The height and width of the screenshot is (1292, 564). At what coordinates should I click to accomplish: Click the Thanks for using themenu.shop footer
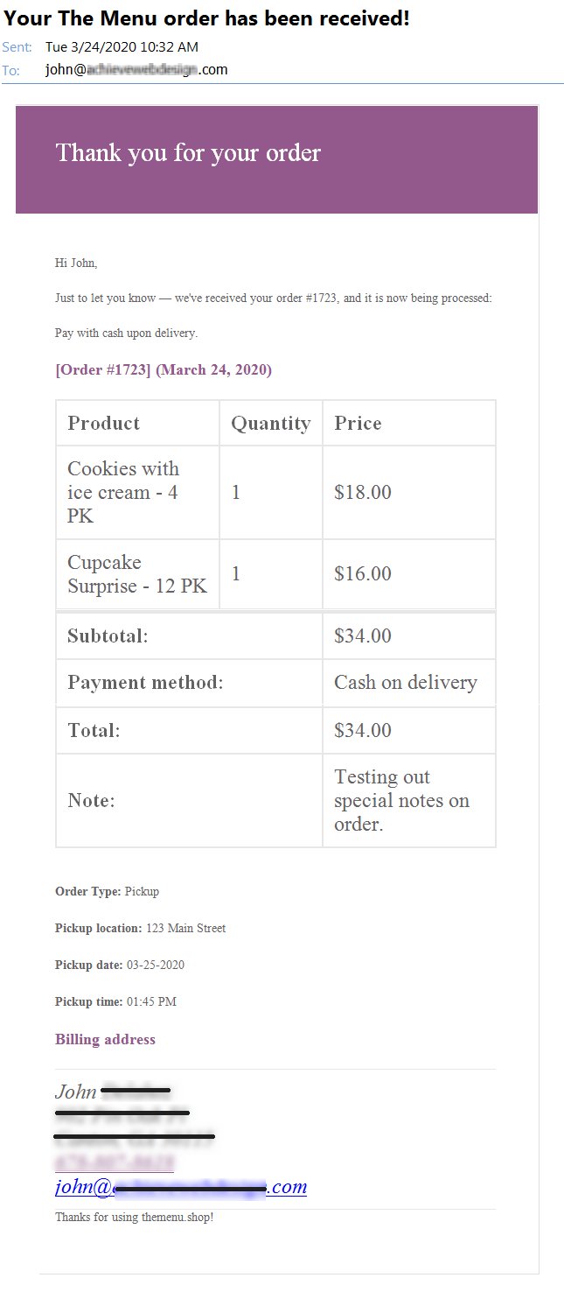tap(134, 1218)
